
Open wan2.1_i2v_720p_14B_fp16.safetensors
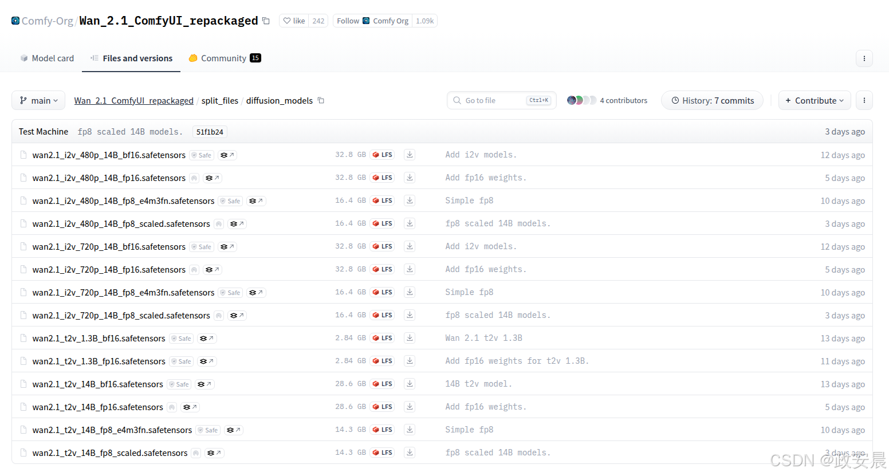[109, 269]
